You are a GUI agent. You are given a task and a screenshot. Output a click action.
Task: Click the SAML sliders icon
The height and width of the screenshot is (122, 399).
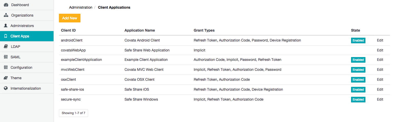point(6,57)
